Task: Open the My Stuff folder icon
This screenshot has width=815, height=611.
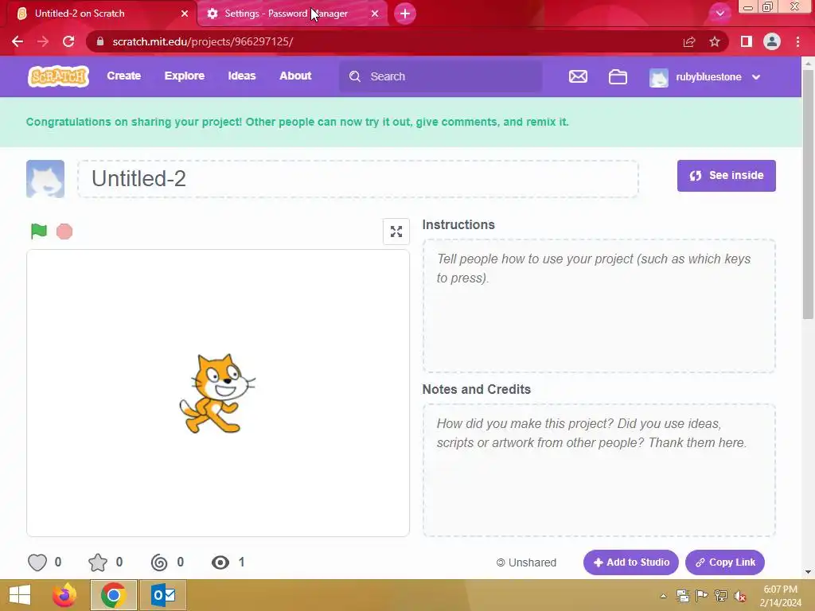Action: [618, 77]
